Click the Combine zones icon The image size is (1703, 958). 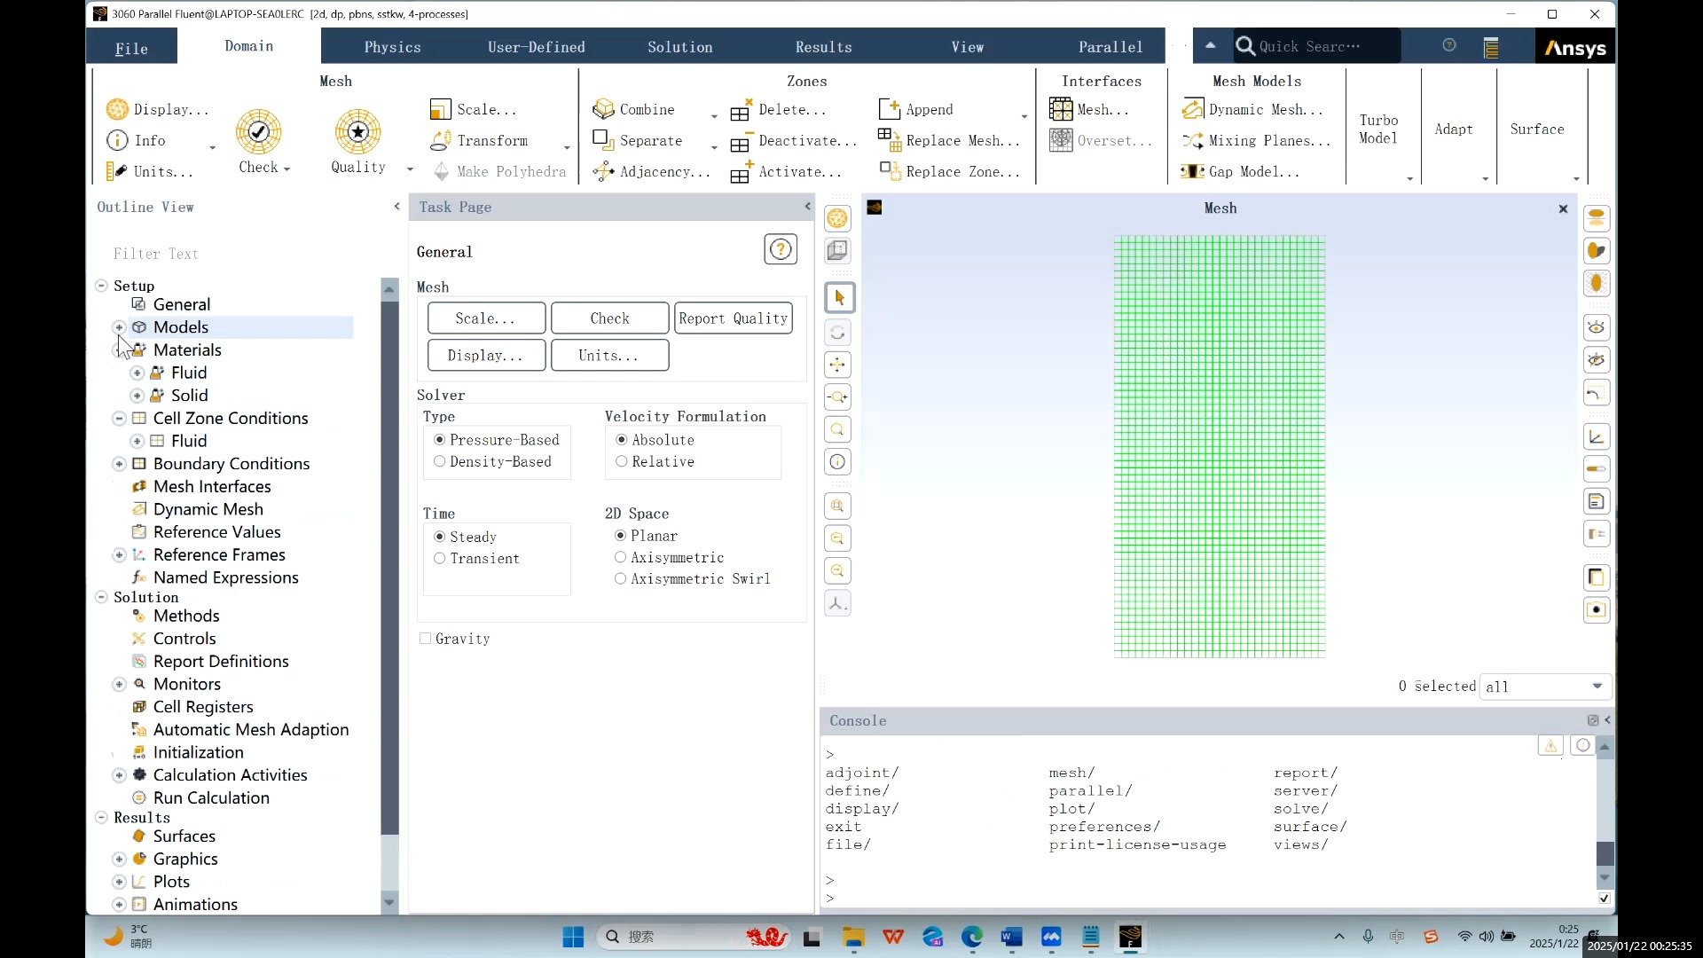[604, 109]
